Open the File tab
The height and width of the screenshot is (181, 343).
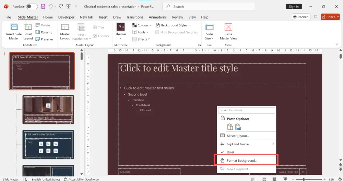click(8, 17)
